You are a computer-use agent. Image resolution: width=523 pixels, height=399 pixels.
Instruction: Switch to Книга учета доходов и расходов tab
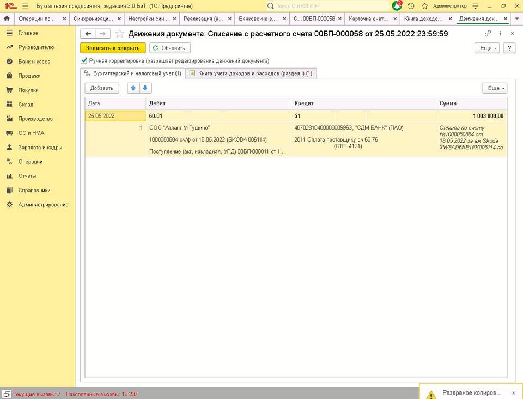tap(251, 73)
